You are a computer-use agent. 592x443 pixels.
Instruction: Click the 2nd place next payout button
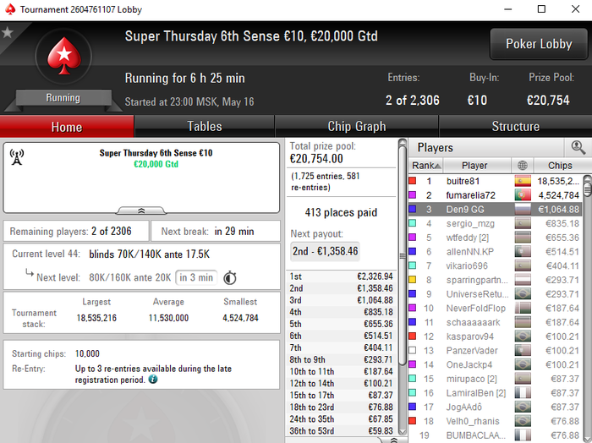click(325, 251)
